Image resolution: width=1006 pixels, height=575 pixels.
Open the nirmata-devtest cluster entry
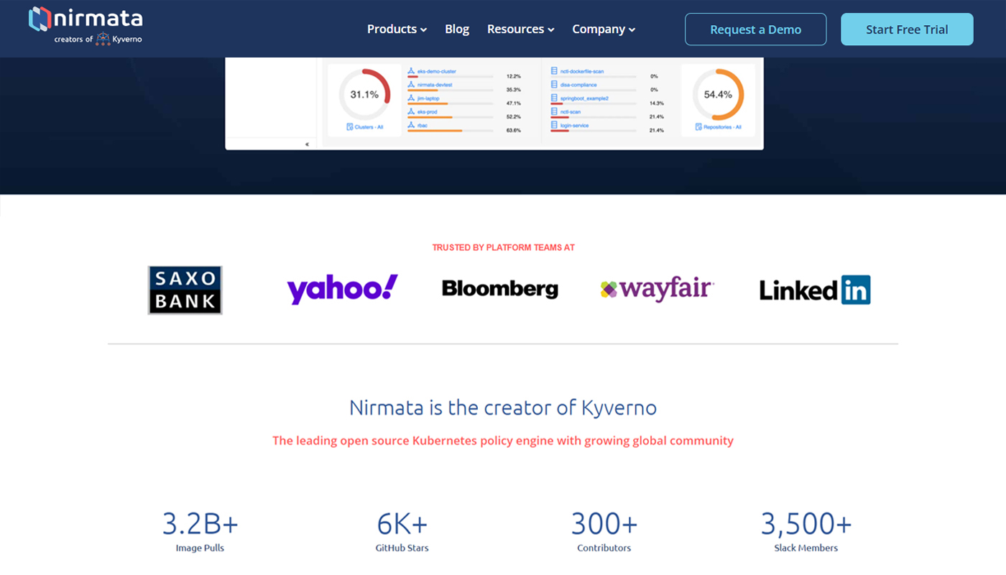click(435, 85)
